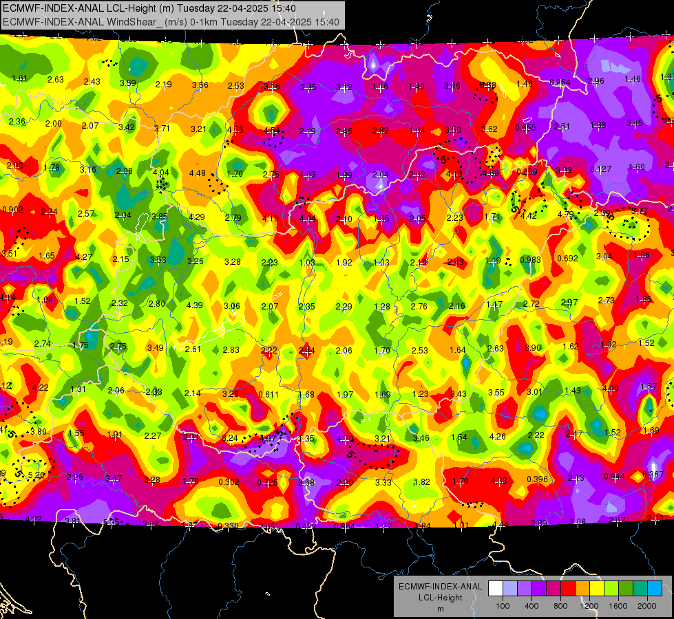This screenshot has height=619, width=674.
Task: Click the 4.13 wind shear value
Action: tap(454, 174)
